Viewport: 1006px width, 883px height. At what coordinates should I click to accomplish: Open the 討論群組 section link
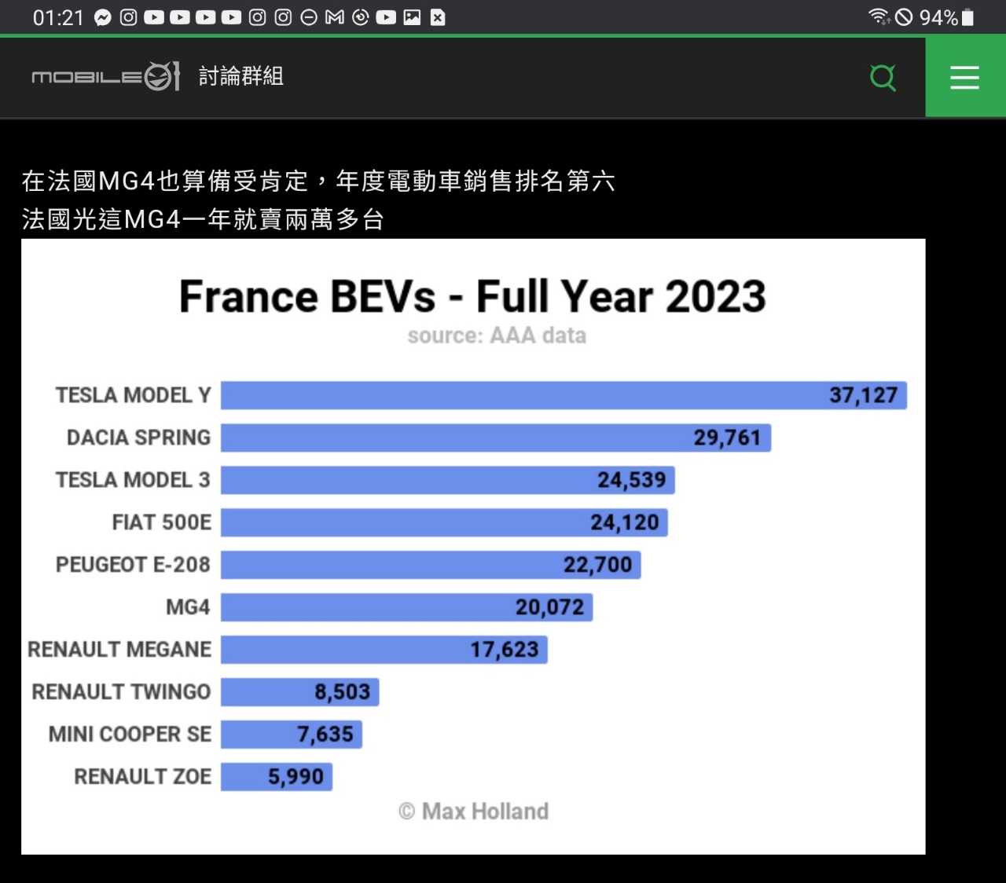(x=241, y=76)
